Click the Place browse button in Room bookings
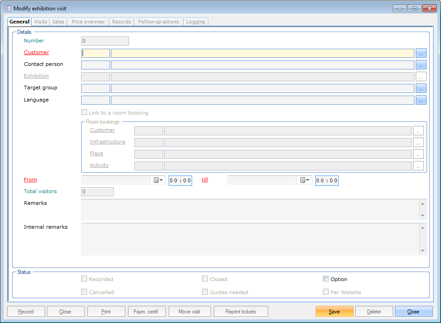The image size is (441, 323). (x=418, y=154)
